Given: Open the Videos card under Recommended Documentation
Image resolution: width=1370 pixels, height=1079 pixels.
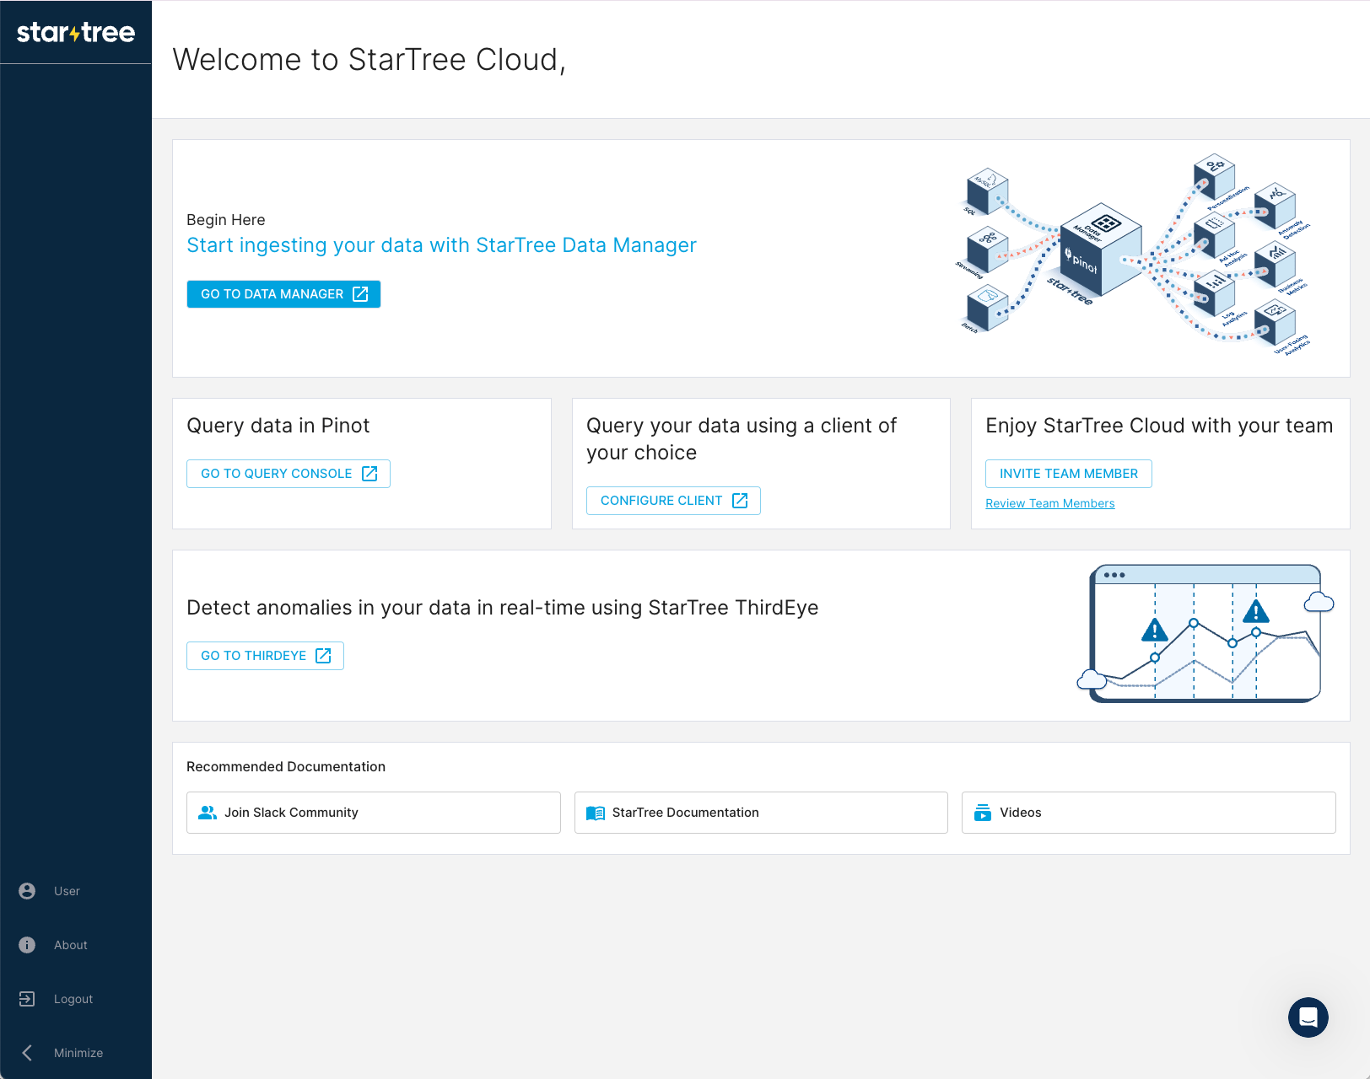Looking at the screenshot, I should click(1147, 813).
